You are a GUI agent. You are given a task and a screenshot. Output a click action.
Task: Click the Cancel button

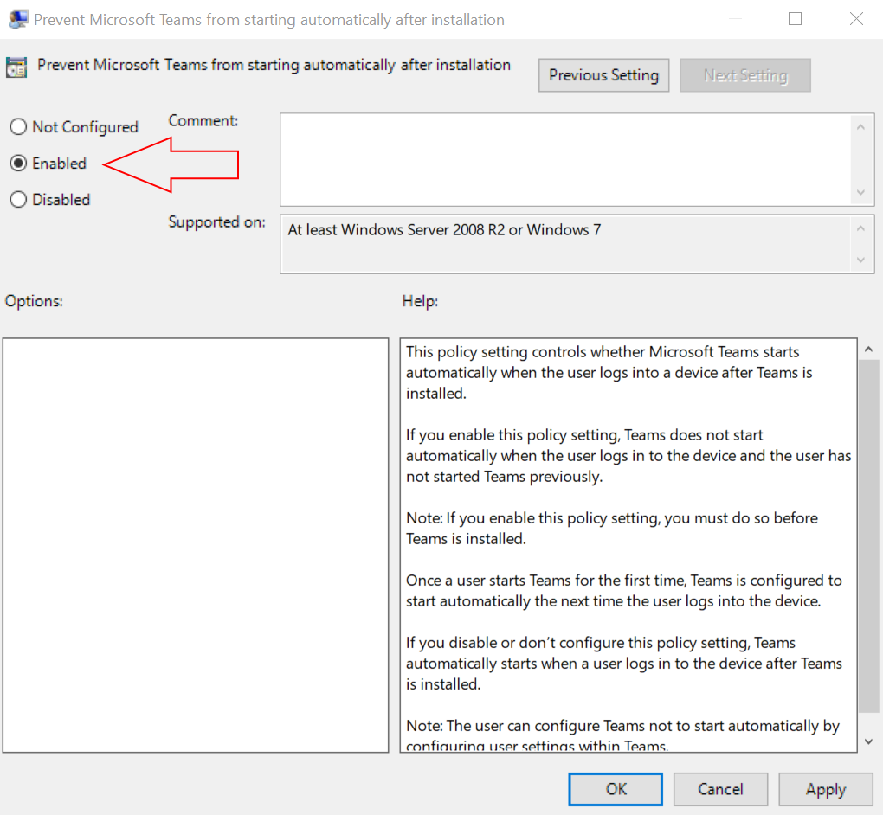[720, 789]
